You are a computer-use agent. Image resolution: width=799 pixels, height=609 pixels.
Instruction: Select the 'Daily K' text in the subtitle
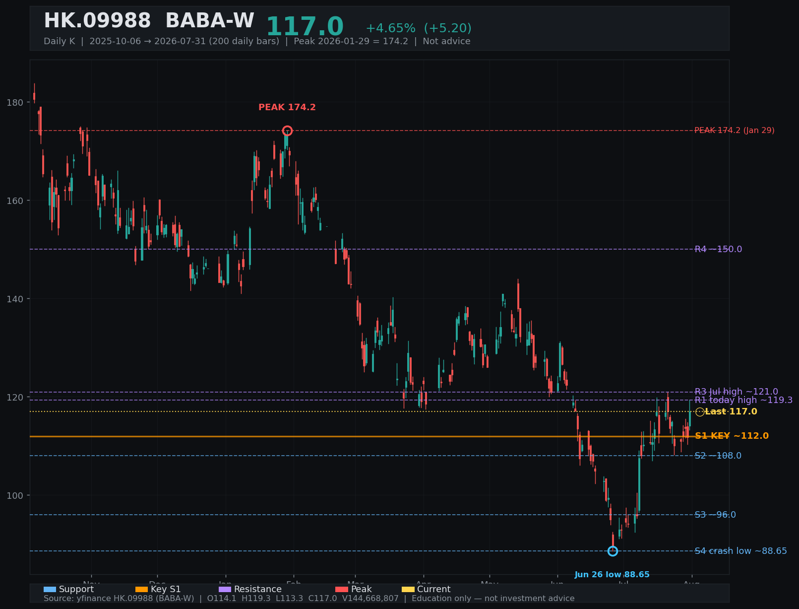tap(59, 41)
